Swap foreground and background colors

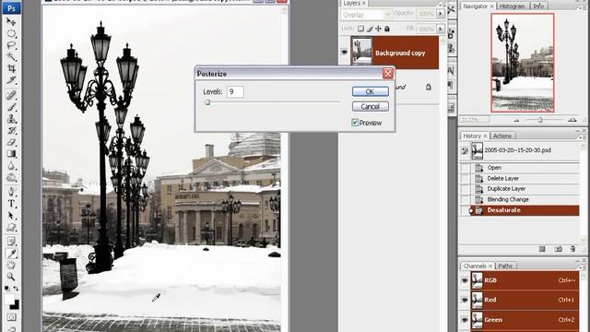point(17,289)
